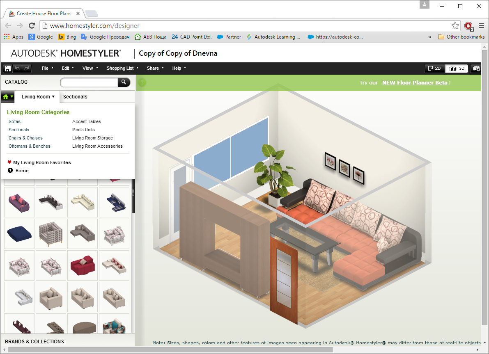Image resolution: width=489 pixels, height=354 pixels.
Task: Open the Accent Tables category
Action: 87,121
